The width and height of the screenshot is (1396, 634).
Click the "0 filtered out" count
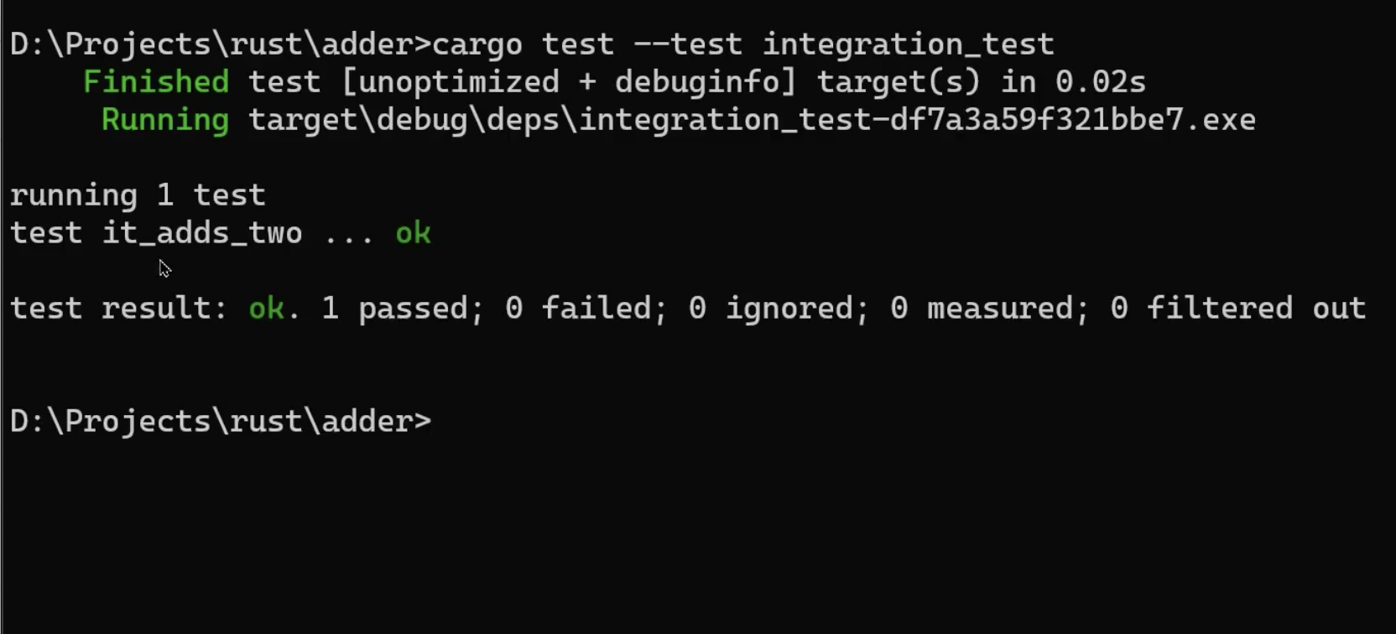point(1238,309)
